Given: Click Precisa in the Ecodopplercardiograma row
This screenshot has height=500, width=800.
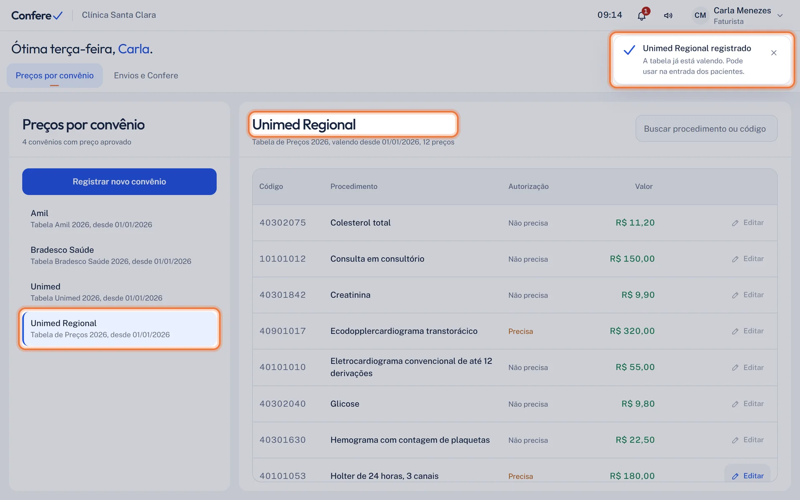Looking at the screenshot, I should pyautogui.click(x=520, y=331).
